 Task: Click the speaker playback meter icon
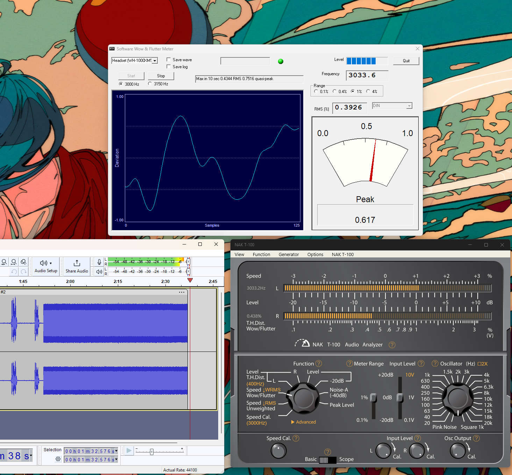[x=99, y=271]
